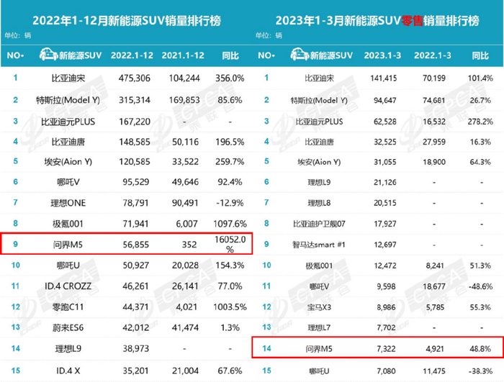Select 比亚迪唐 in the left table
The width and height of the screenshot is (504, 382).
click(x=68, y=142)
